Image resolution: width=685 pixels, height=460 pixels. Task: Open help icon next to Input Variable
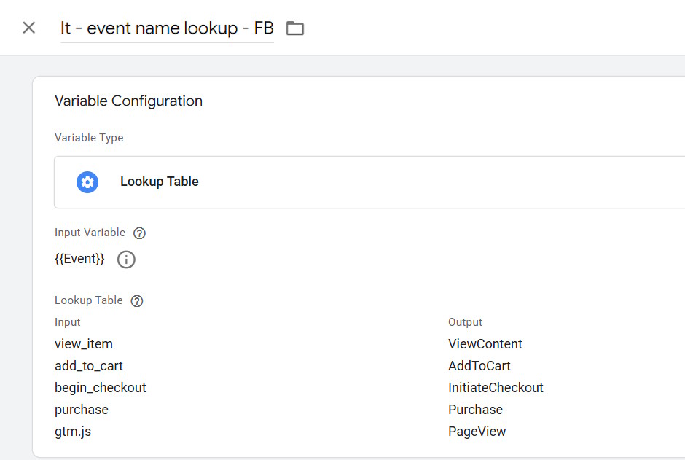click(139, 233)
